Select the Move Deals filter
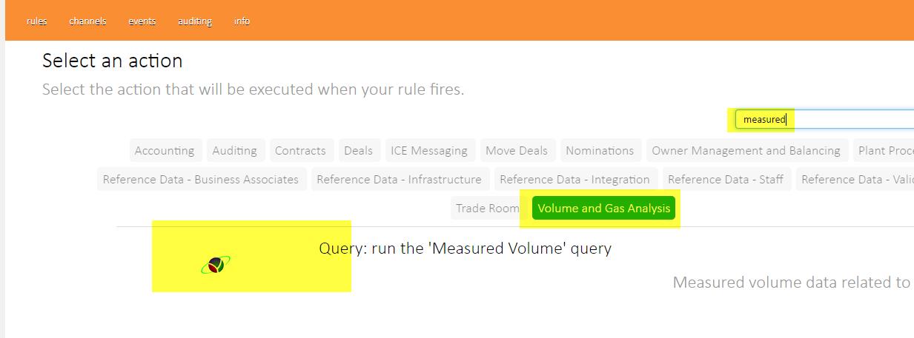914x338 pixels. [517, 150]
